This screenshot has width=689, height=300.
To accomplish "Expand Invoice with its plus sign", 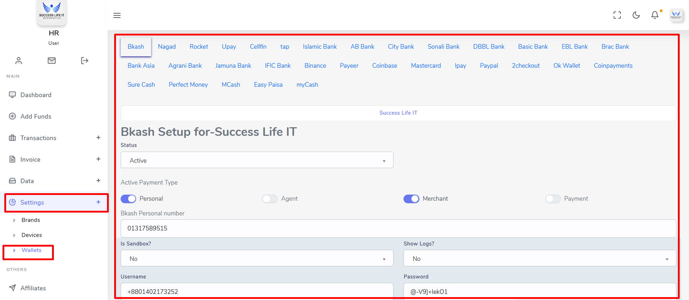I will click(x=98, y=159).
